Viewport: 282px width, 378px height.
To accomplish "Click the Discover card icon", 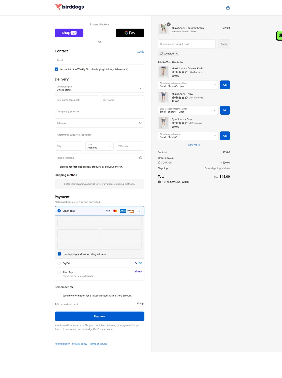I will (131, 211).
